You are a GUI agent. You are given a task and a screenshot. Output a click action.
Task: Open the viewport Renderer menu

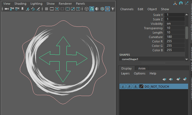pyautogui.click(x=65, y=4)
